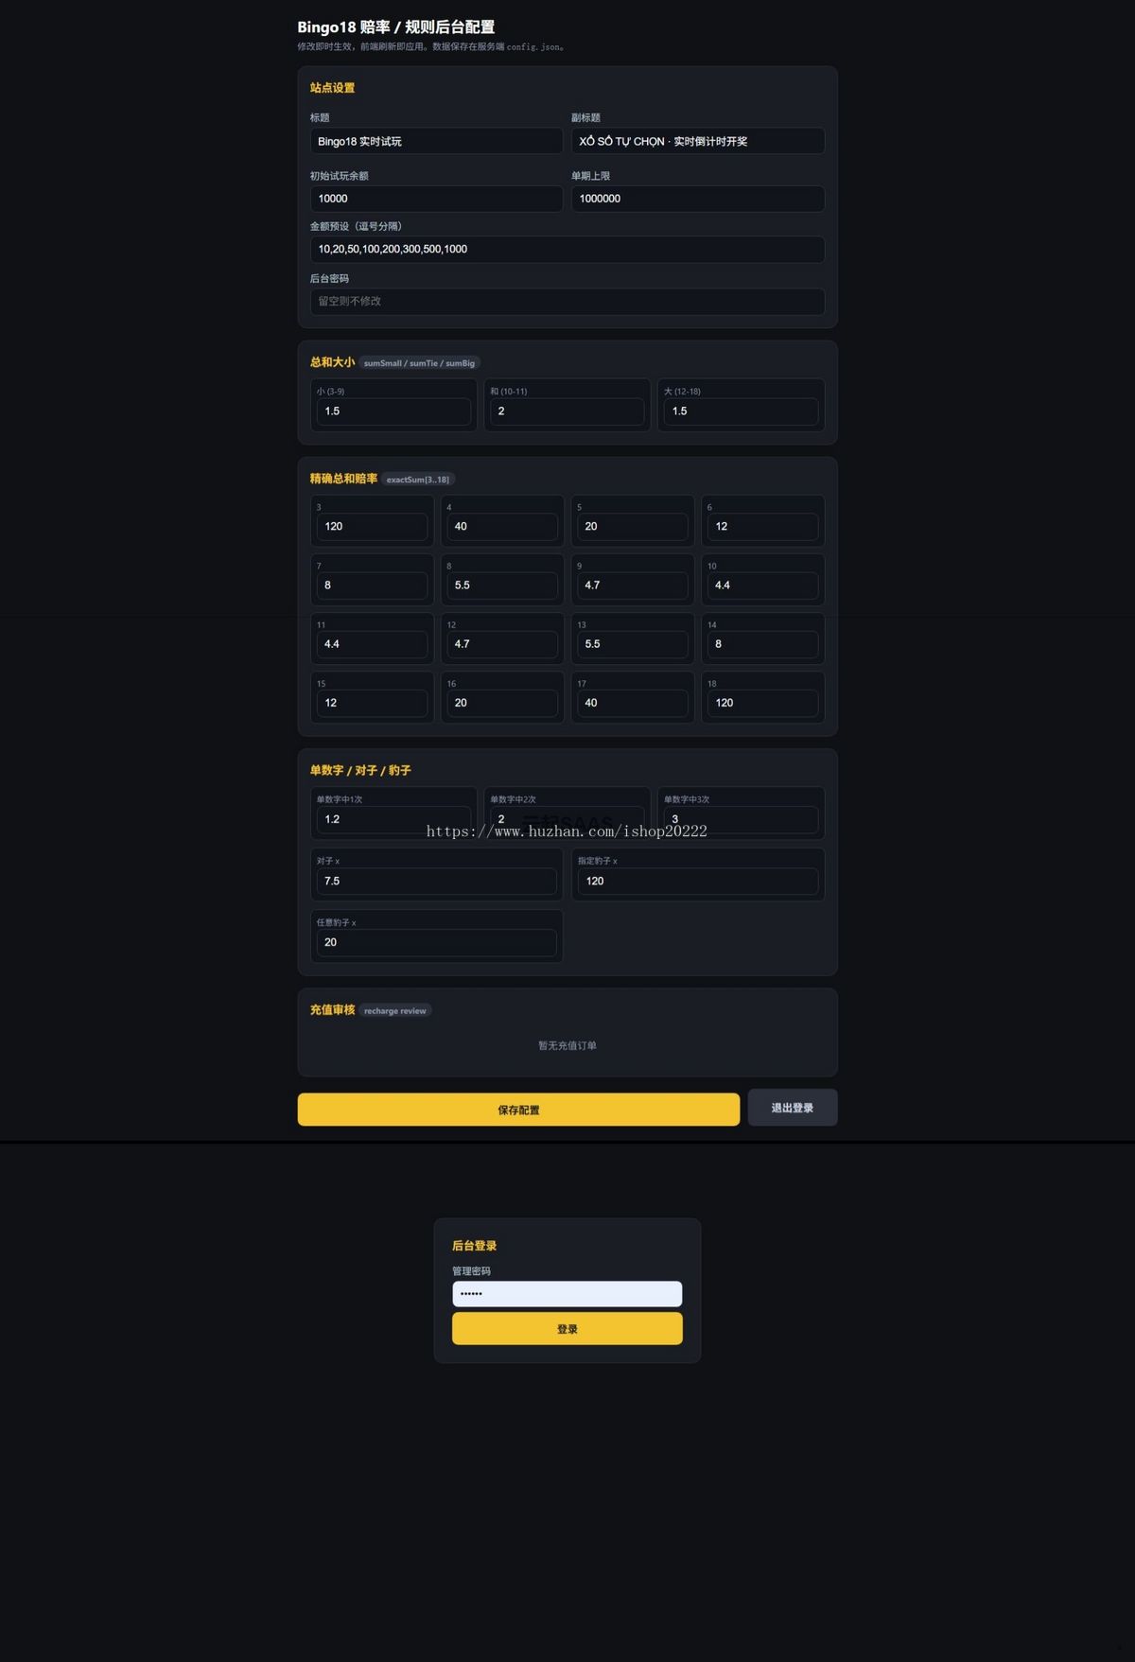Select the exact sum 10 odds field

click(x=762, y=586)
